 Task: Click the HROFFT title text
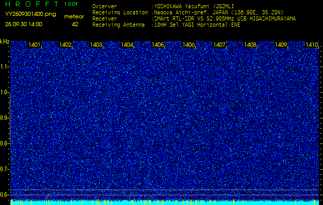pos(33,4)
